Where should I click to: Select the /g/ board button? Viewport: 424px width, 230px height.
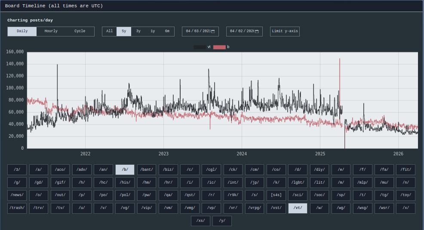(17, 182)
